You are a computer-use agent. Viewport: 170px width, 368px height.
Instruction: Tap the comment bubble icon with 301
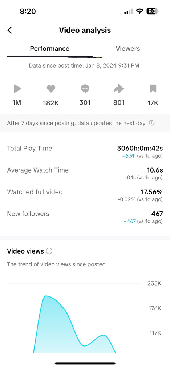(85, 89)
